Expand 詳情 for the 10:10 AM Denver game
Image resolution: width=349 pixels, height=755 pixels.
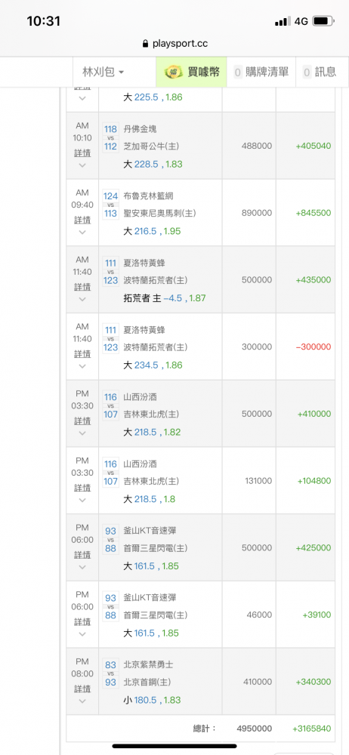tap(82, 153)
